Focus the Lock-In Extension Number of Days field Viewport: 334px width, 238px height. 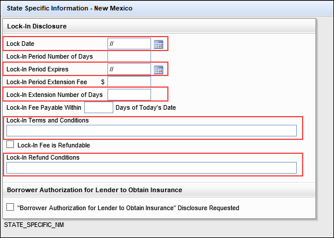(129, 95)
